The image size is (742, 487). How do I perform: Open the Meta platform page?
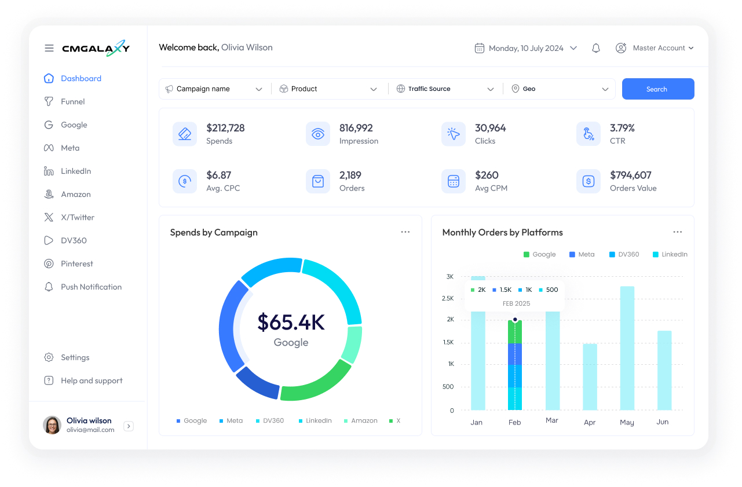point(70,148)
